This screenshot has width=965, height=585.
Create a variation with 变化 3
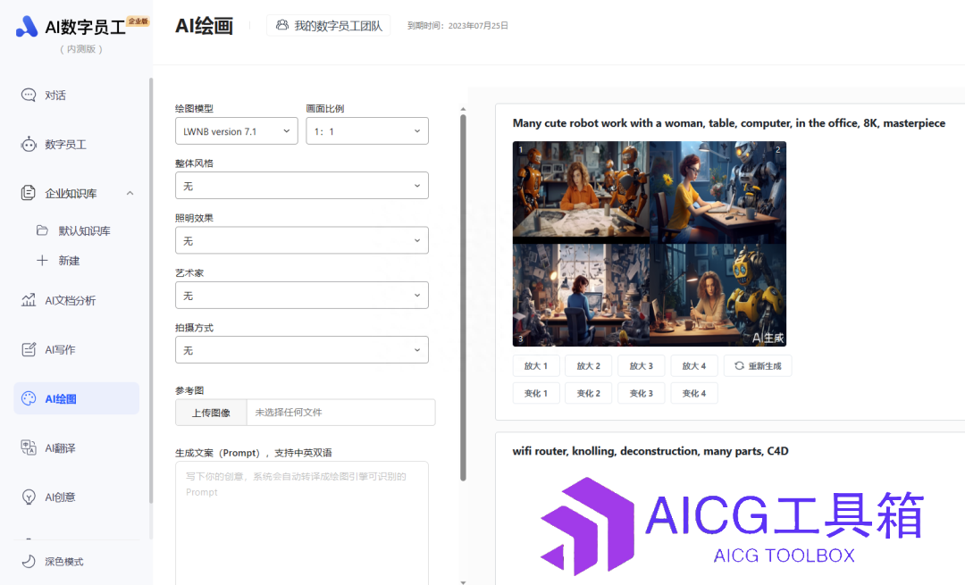(642, 393)
